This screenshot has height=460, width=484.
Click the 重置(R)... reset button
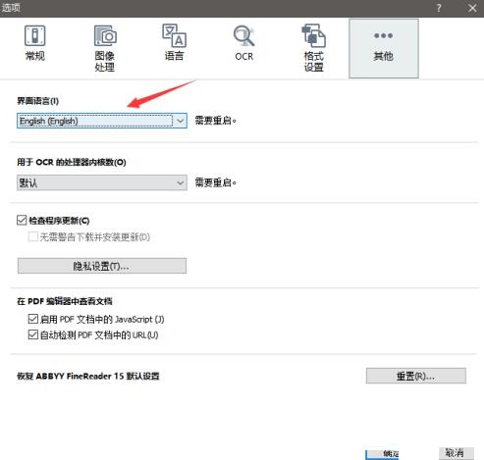click(416, 376)
